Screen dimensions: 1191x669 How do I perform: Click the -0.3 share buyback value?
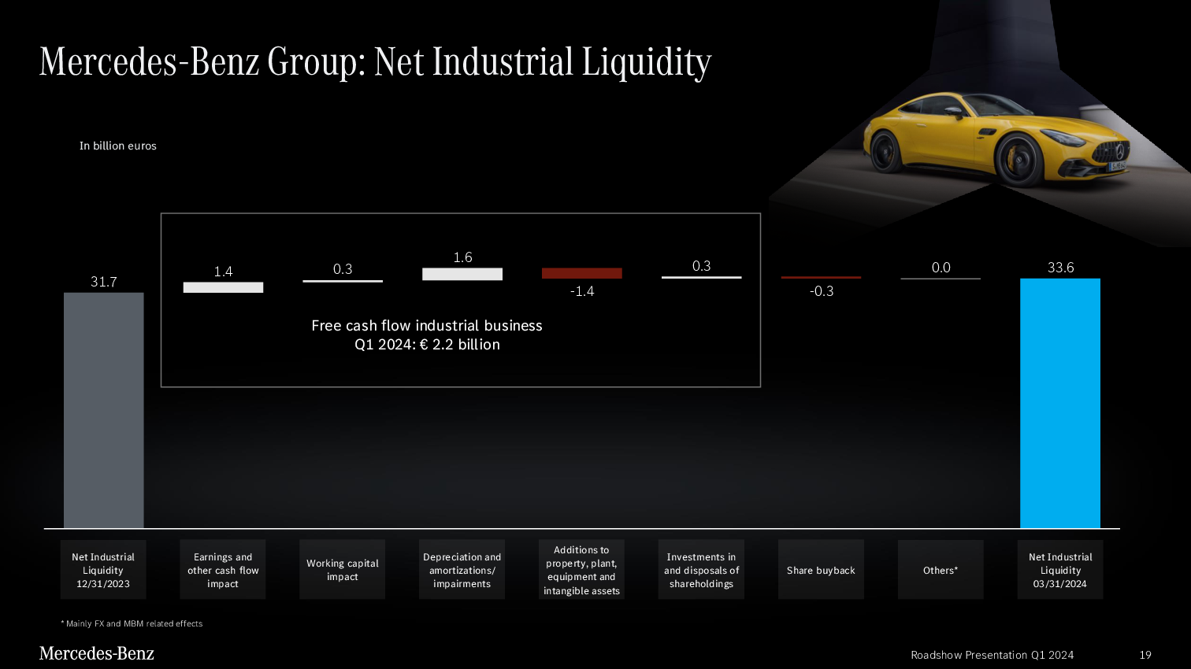click(x=822, y=291)
